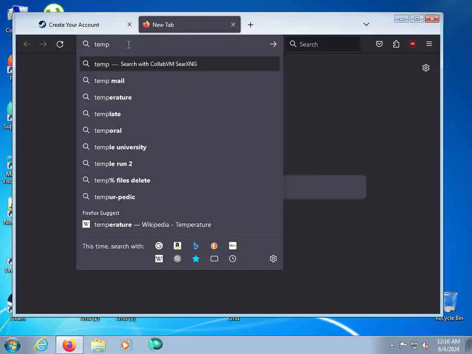The height and width of the screenshot is (354, 472).
Task: Click in the URL bar containing 'temp'
Action: click(x=179, y=44)
